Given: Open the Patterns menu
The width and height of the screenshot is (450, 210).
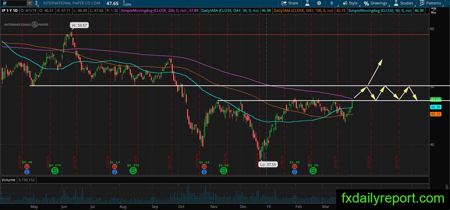Looking at the screenshot, I should point(430,3).
